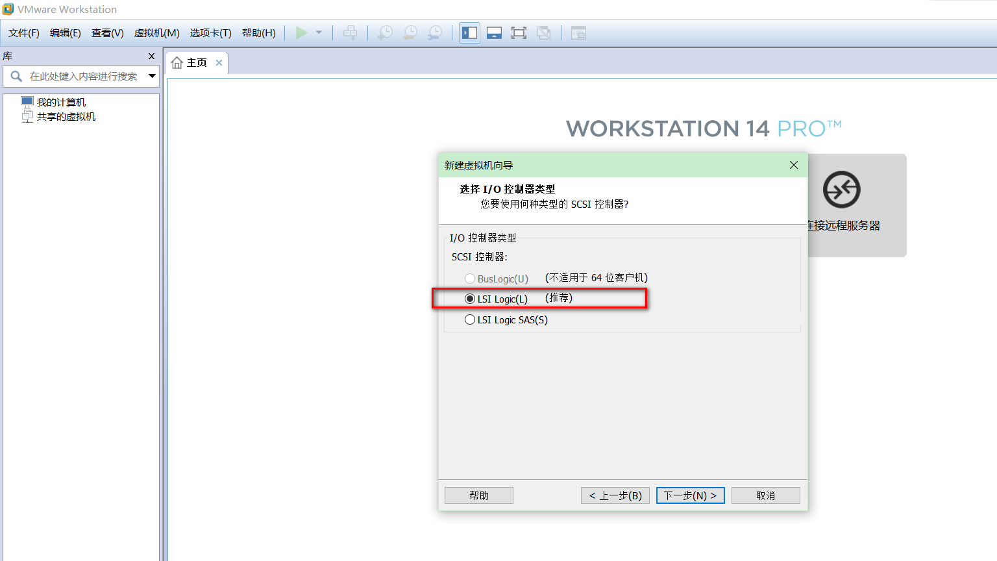The width and height of the screenshot is (997, 561).
Task: Switch to Unity mode
Action: point(544,32)
